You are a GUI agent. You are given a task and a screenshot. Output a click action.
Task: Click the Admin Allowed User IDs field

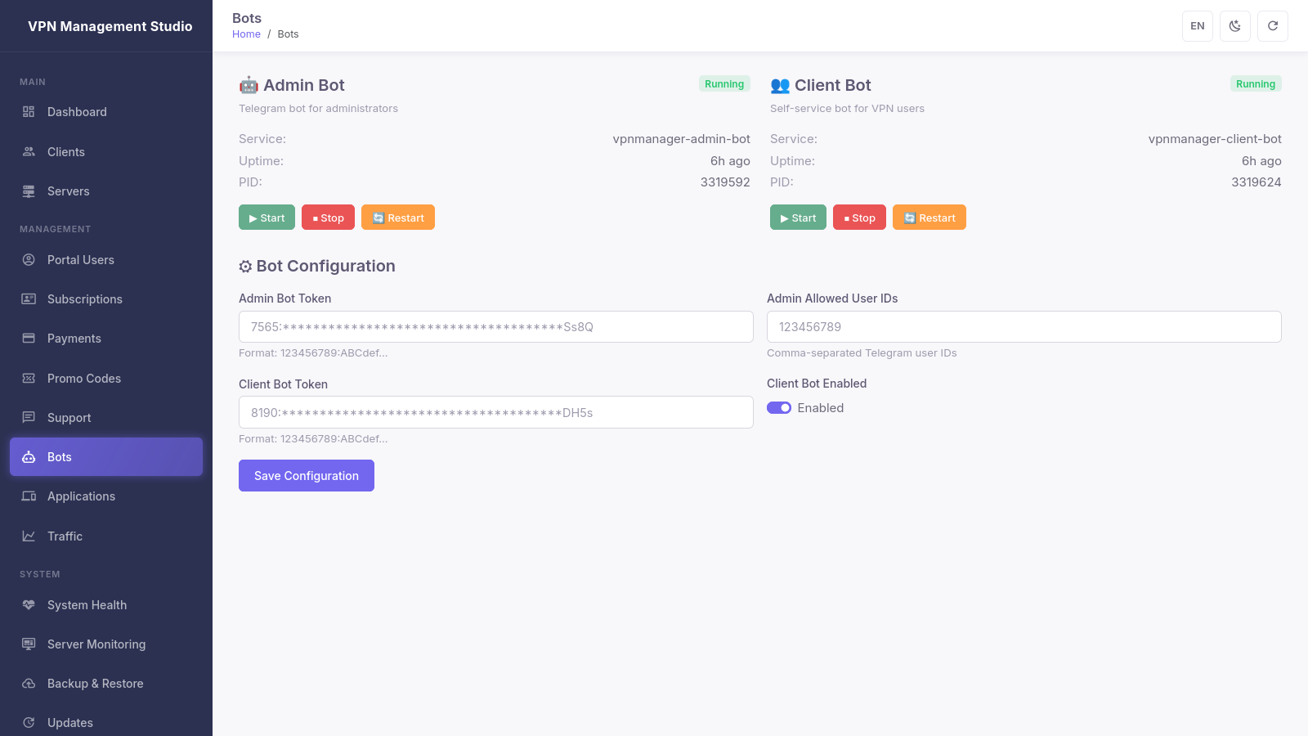pyautogui.click(x=1024, y=326)
